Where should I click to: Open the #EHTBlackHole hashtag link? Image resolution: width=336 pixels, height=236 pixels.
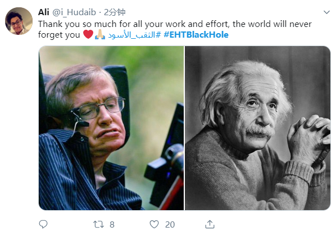(x=196, y=35)
